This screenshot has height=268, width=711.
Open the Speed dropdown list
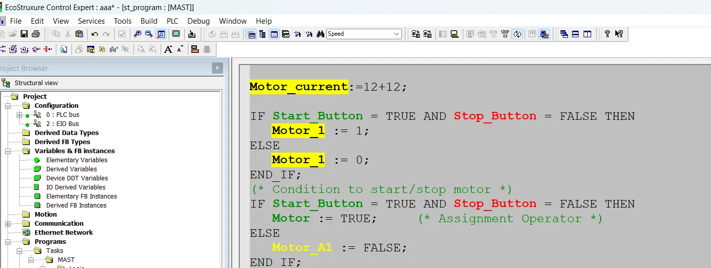[x=396, y=34]
